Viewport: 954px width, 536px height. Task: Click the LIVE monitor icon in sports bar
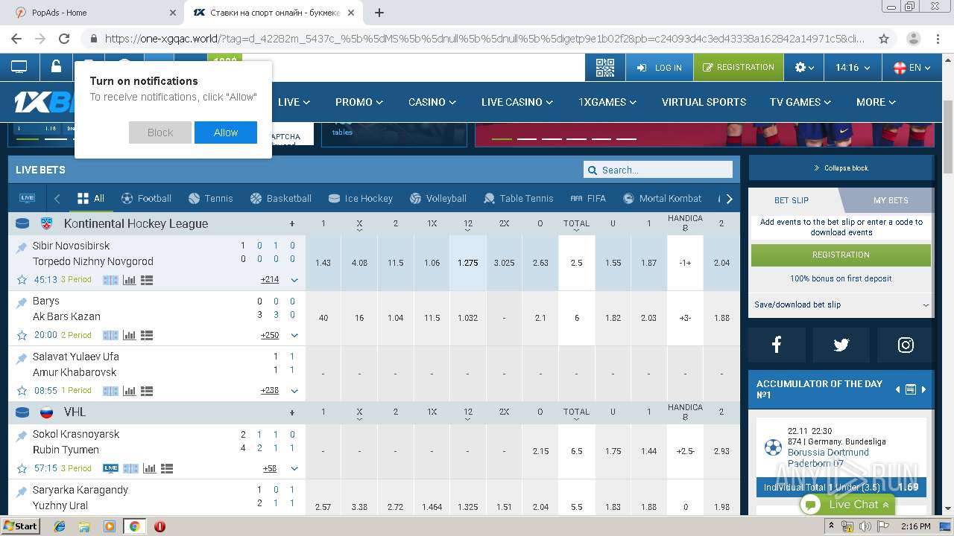(x=28, y=198)
